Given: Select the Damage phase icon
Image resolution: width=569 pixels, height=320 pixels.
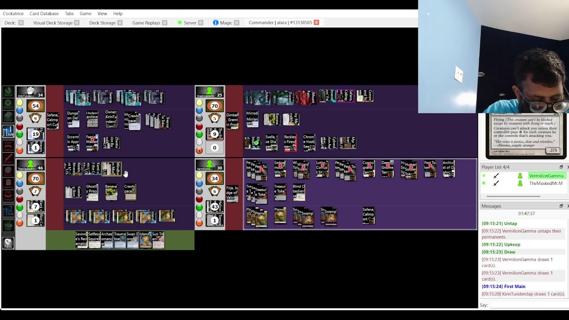Looking at the screenshot, I should [x=8, y=183].
